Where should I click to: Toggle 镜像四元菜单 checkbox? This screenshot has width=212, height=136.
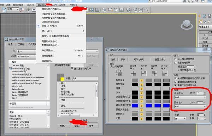pos(176,63)
